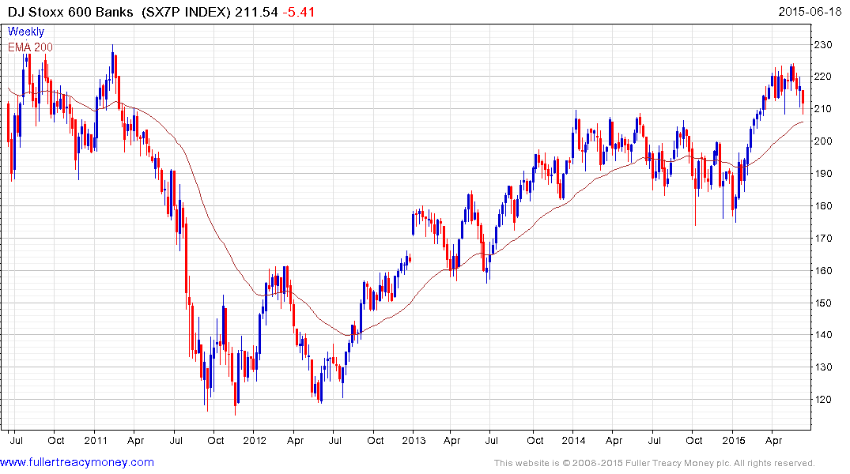The height and width of the screenshot is (474, 850).
Task: Open the www.fullertreacymoney.com link
Action: [x=77, y=462]
